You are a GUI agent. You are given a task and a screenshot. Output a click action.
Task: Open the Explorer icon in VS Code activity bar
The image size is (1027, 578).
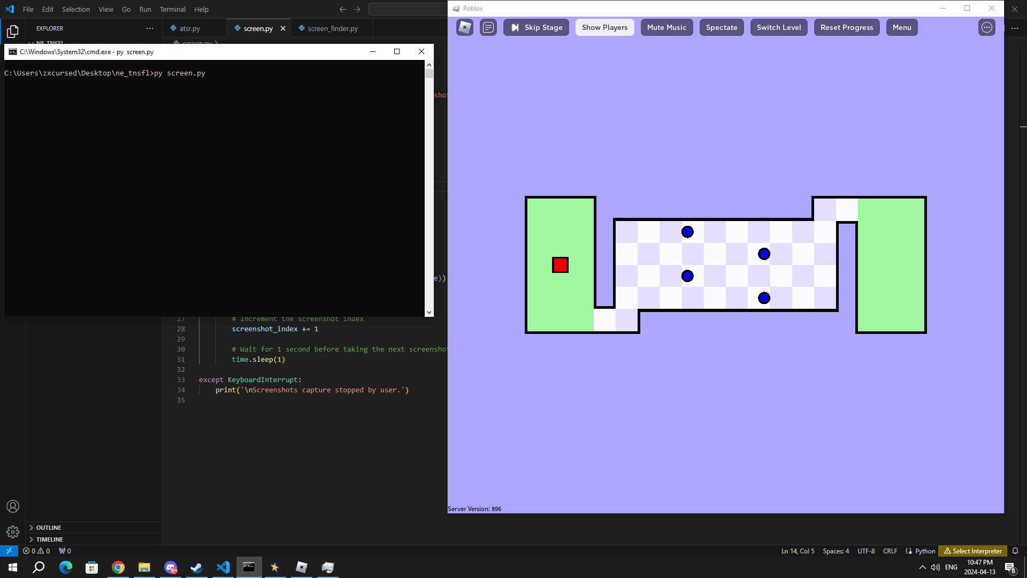coord(12,32)
